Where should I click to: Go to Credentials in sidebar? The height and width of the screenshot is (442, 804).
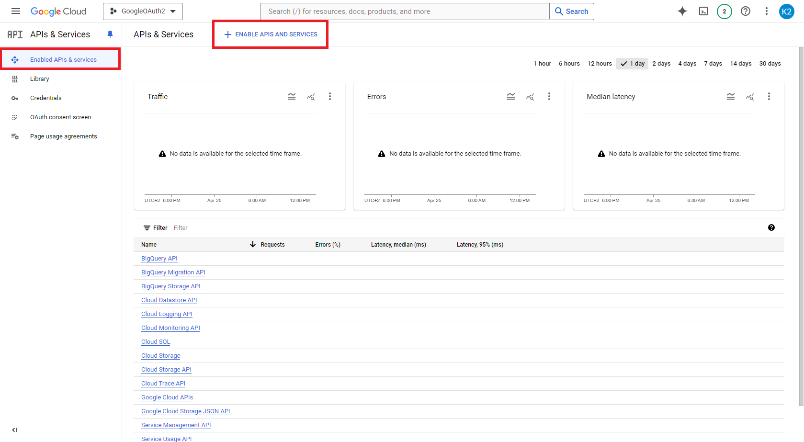click(x=45, y=98)
